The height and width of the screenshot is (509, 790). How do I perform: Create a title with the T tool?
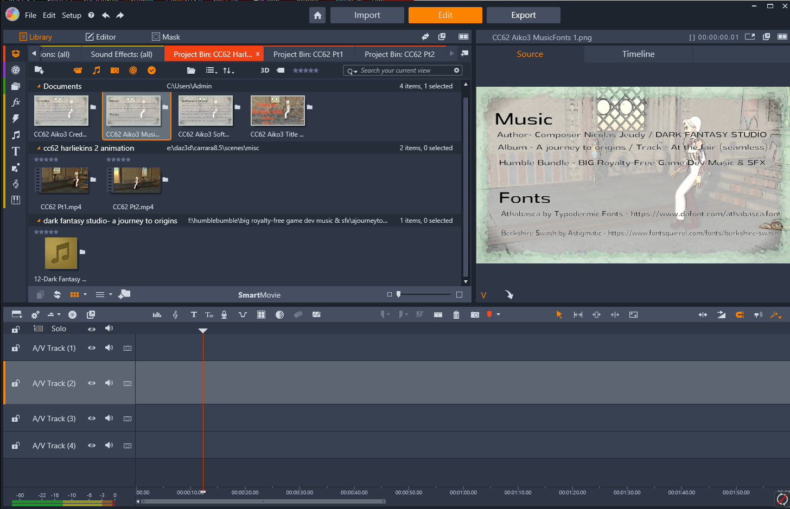pos(194,314)
